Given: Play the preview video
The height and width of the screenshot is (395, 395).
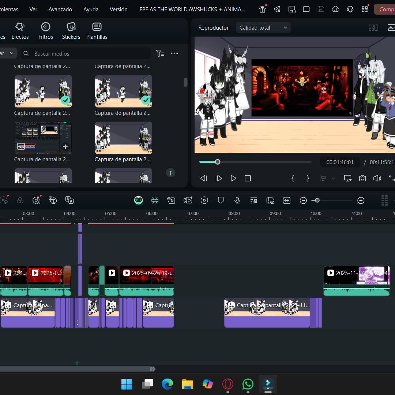Looking at the screenshot, I should pos(233,178).
